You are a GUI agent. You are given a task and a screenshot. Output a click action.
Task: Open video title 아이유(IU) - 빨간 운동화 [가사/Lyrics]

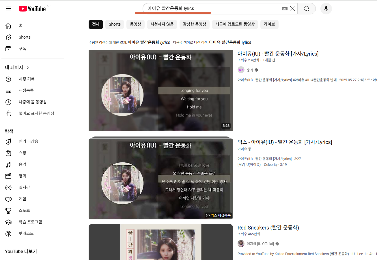(x=278, y=54)
